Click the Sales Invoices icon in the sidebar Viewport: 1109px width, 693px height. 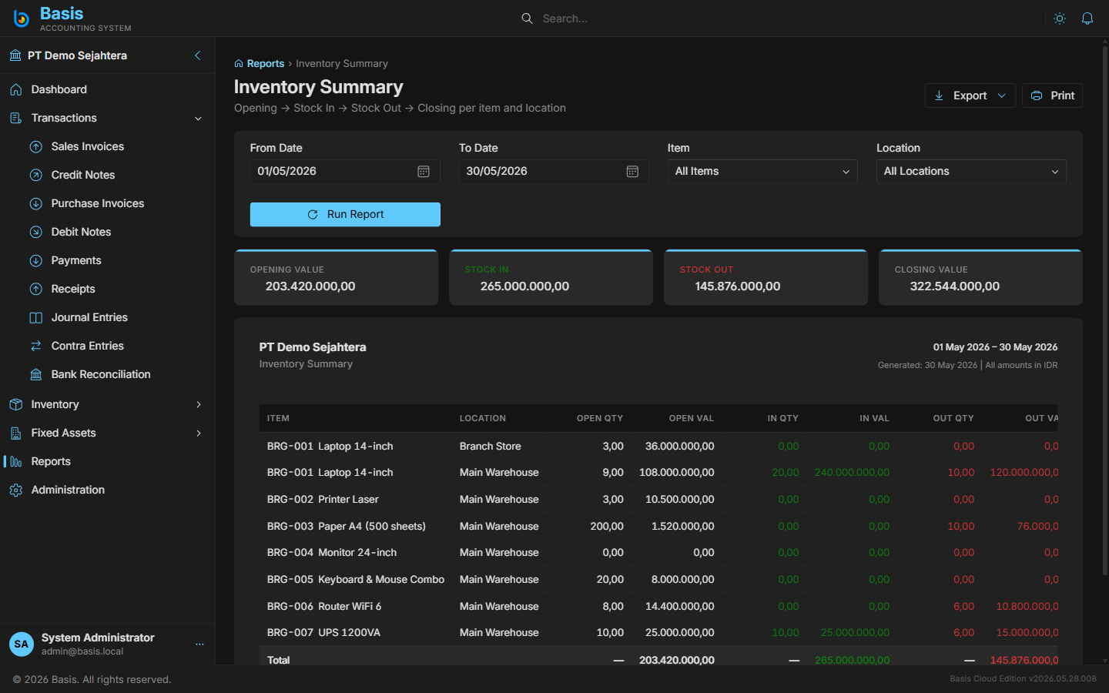coord(36,146)
